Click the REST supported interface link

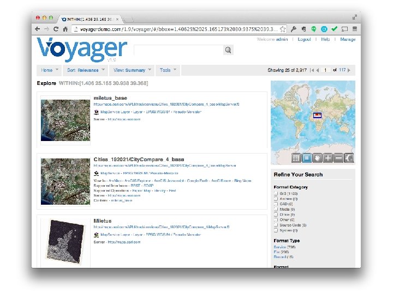coord(135,186)
